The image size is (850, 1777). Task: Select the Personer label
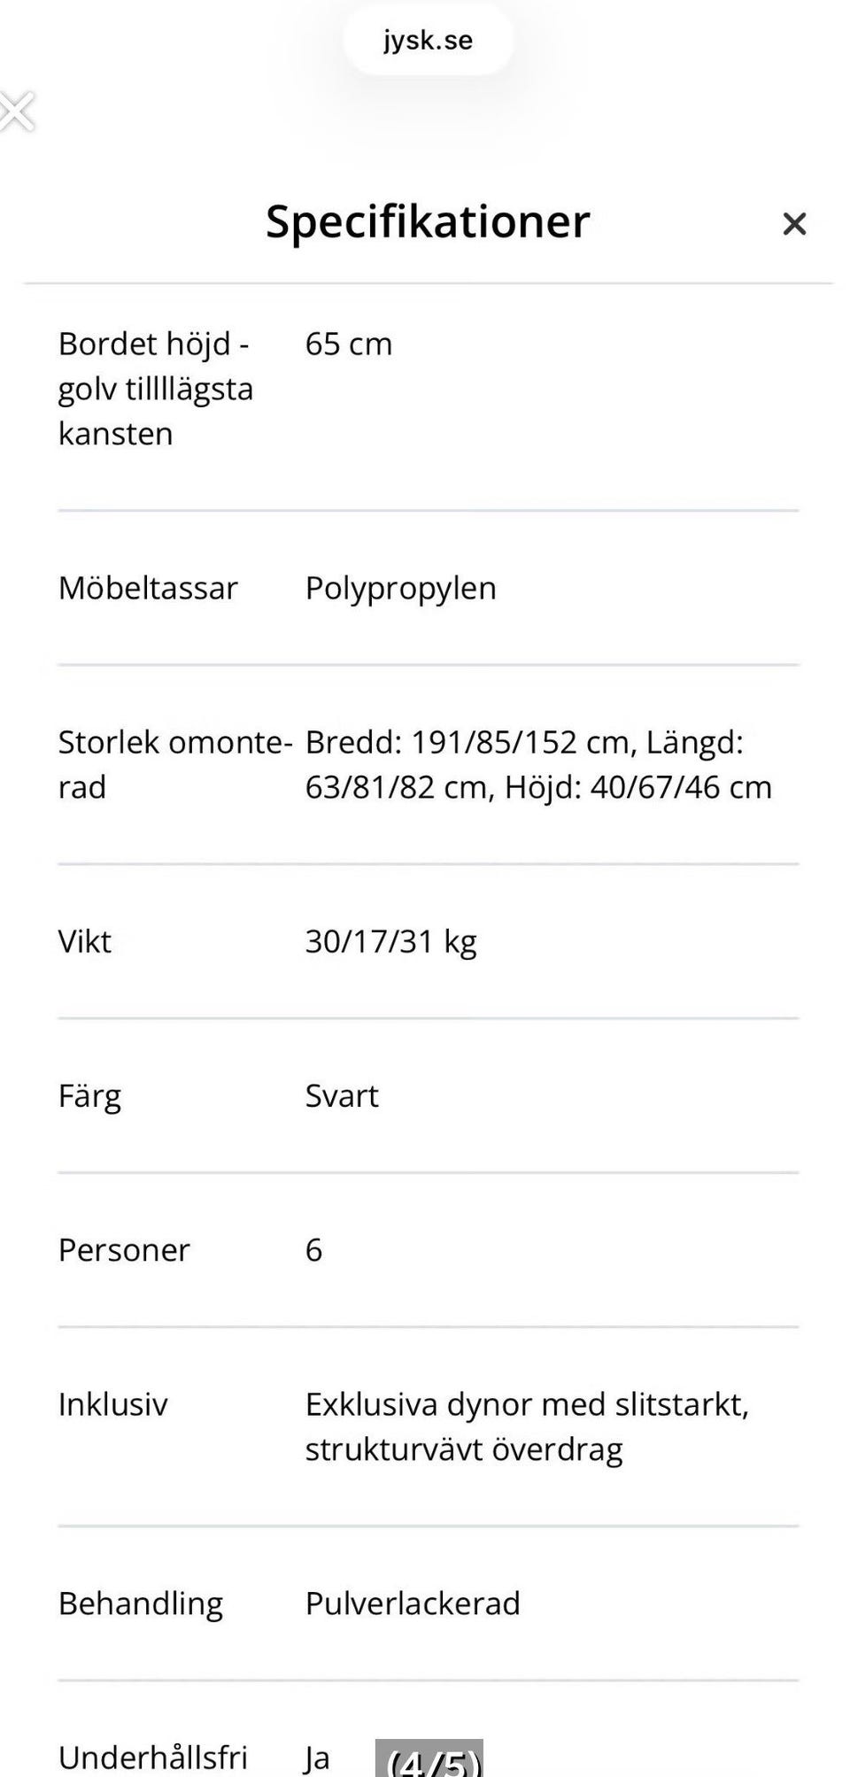click(124, 1250)
